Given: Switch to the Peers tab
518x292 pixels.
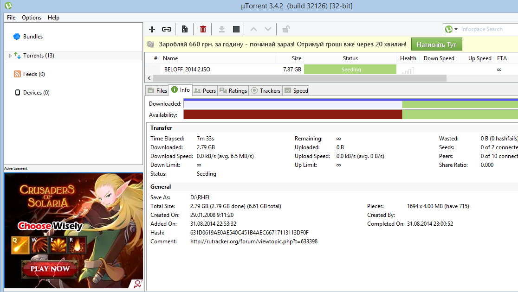Looking at the screenshot, I should point(205,90).
